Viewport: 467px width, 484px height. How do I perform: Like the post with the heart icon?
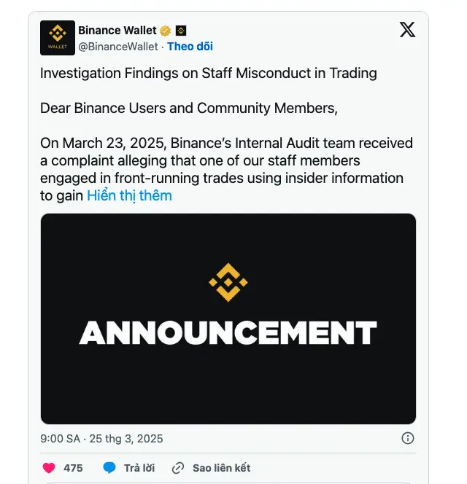click(x=49, y=467)
